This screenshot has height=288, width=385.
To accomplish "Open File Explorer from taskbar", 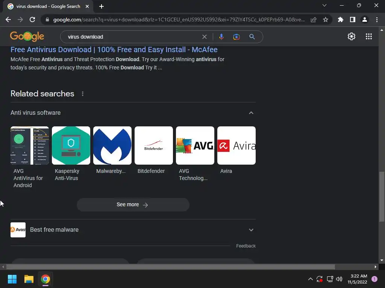I will [29, 279].
